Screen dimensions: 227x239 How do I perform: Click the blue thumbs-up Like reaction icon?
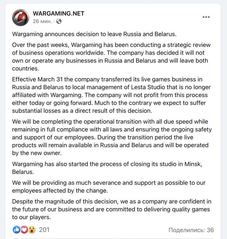pyautogui.click(x=17, y=230)
